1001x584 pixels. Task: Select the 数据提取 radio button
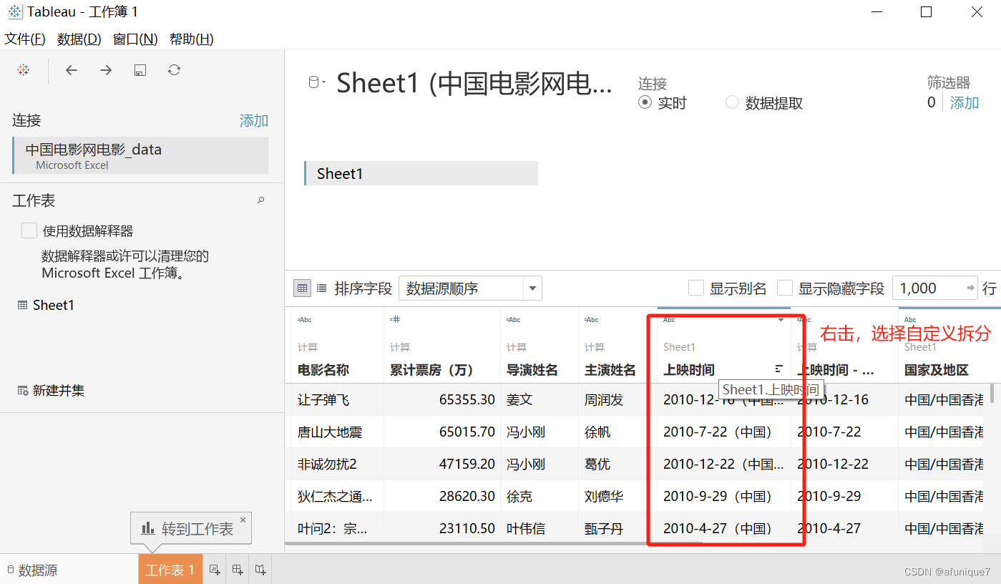tap(732, 102)
